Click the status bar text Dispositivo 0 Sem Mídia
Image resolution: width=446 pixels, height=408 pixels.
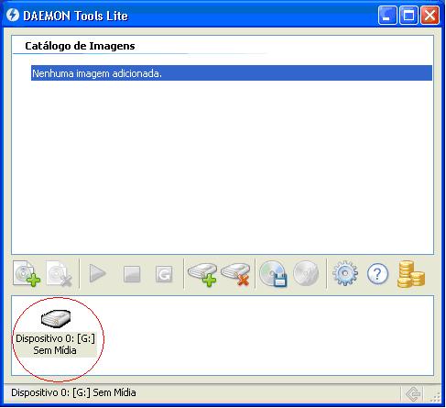click(73, 392)
